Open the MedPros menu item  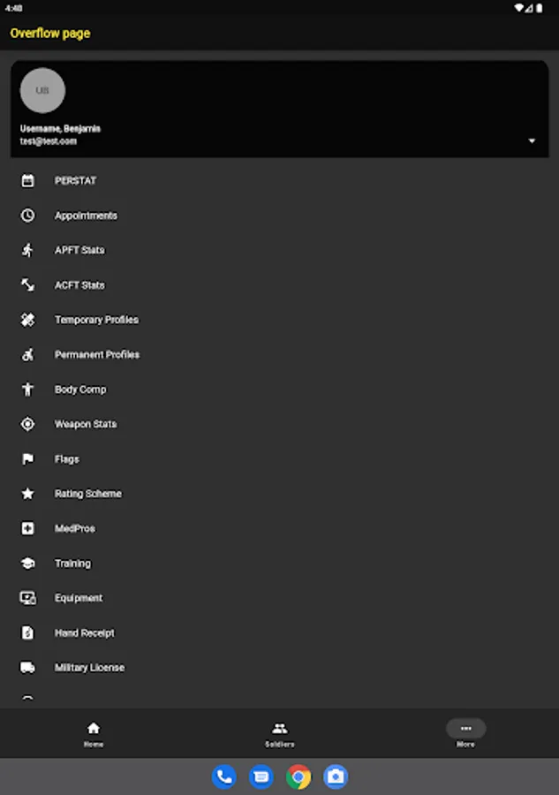point(75,528)
